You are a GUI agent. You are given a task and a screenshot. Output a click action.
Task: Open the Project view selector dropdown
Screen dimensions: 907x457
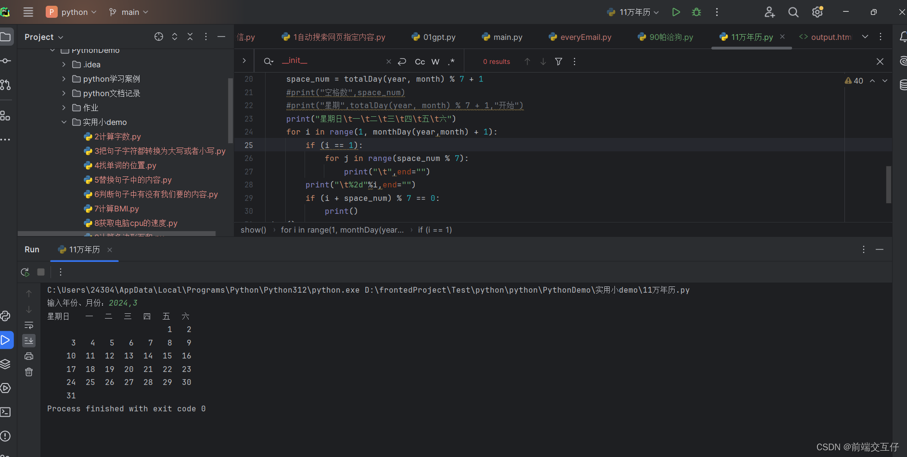[x=44, y=37]
